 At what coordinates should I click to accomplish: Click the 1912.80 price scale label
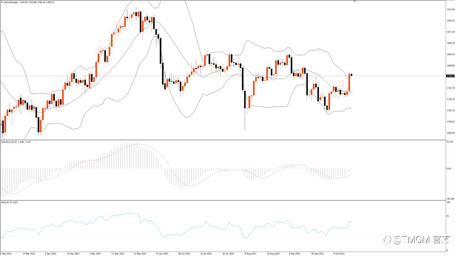click(451, 10)
